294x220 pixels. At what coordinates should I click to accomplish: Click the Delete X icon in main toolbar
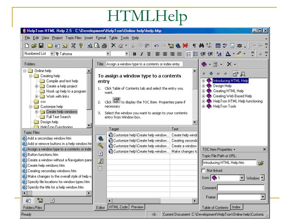pos(113,46)
